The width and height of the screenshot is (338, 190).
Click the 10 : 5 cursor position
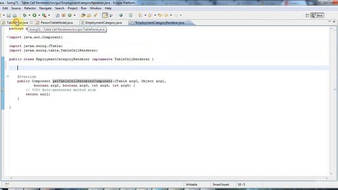pos(241,185)
